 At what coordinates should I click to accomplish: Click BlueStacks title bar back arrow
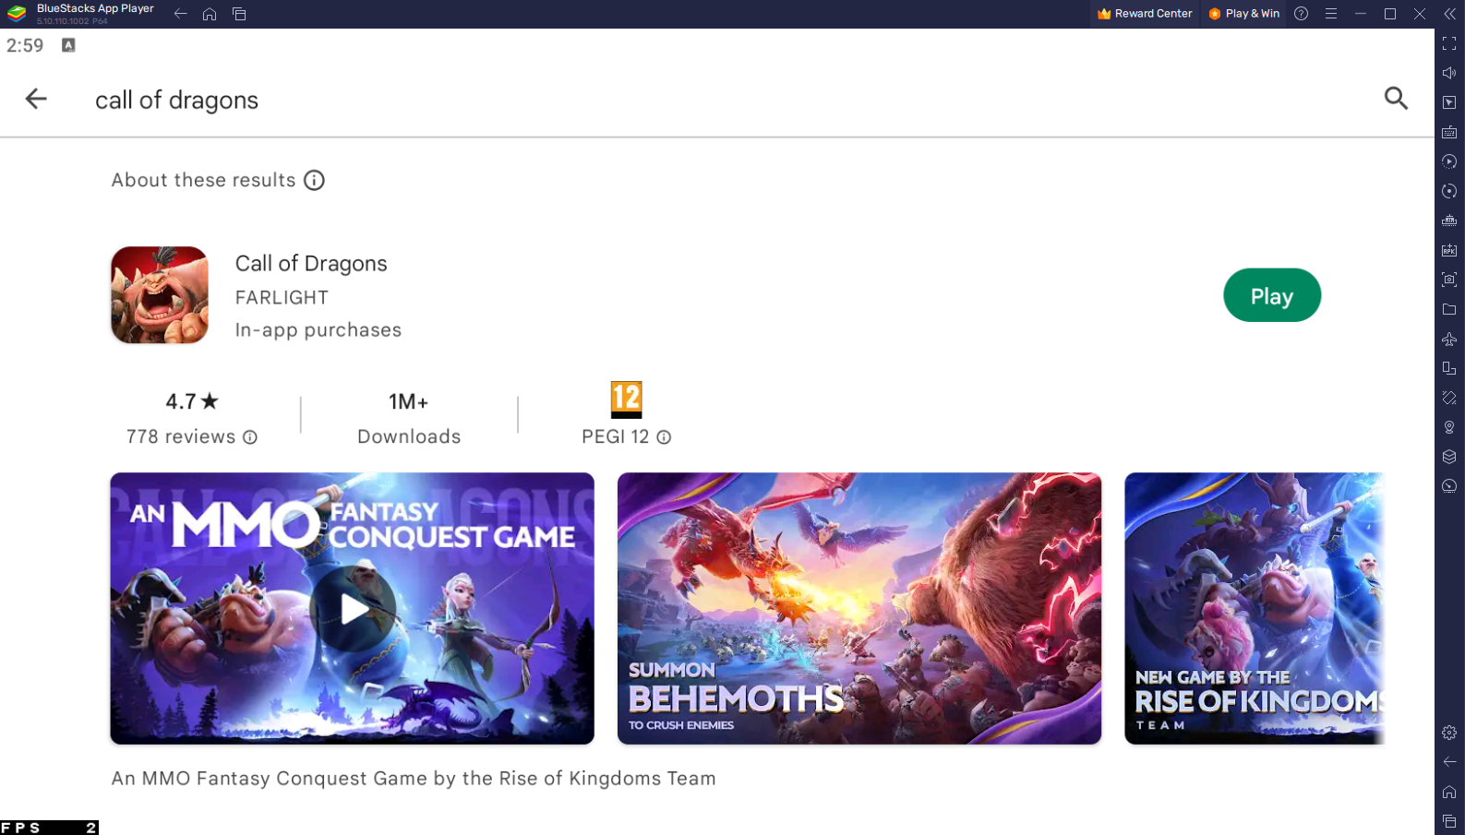click(181, 14)
